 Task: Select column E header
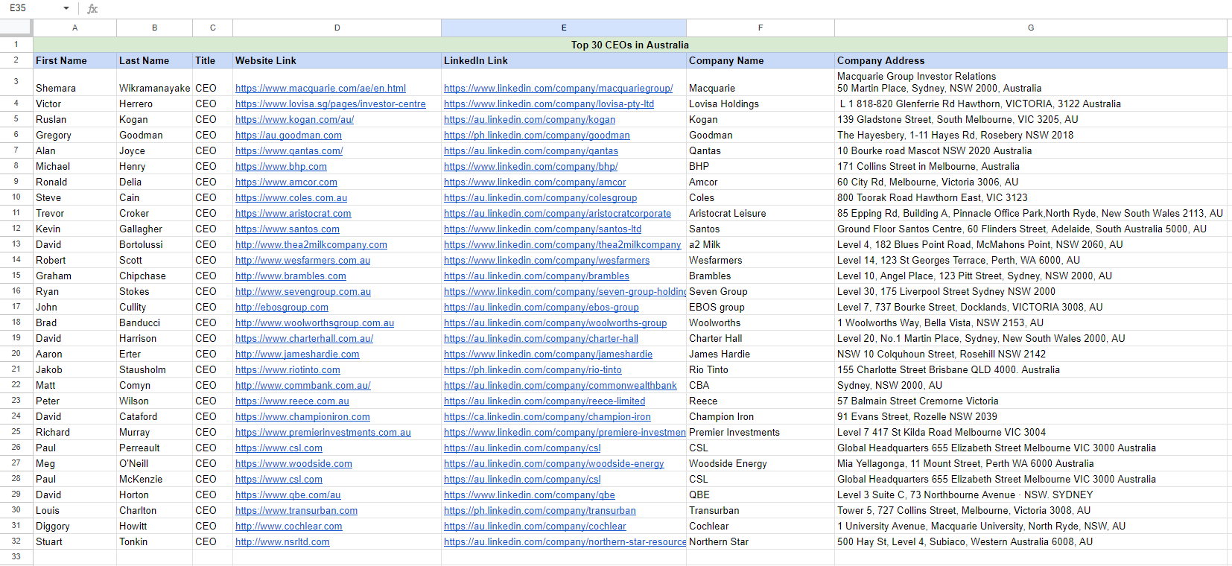(x=564, y=28)
